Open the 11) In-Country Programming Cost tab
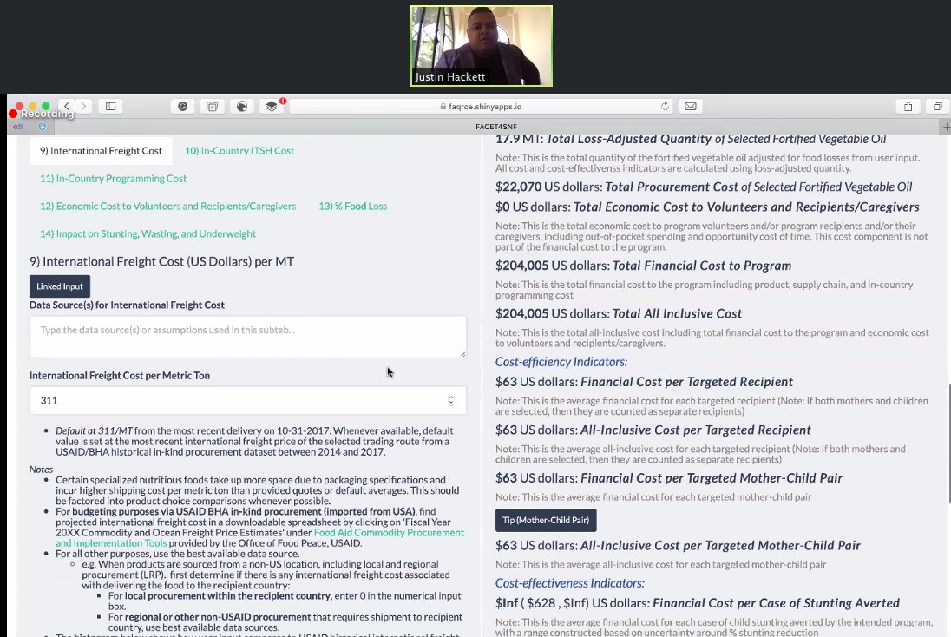Image resolution: width=951 pixels, height=637 pixels. click(114, 179)
